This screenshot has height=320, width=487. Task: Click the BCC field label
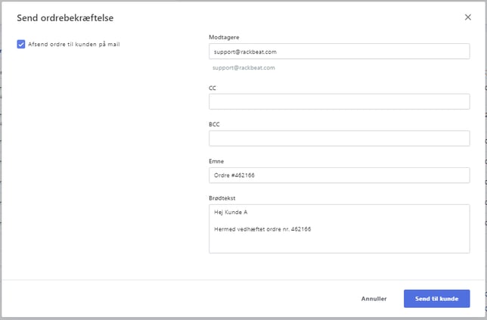[214, 124]
